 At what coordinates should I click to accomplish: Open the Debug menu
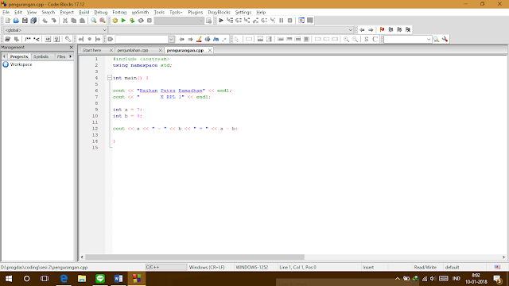click(x=101, y=13)
